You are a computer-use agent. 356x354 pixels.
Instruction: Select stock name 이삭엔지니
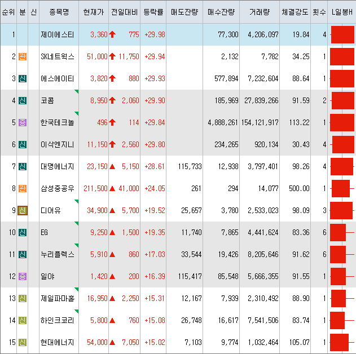[58, 144]
